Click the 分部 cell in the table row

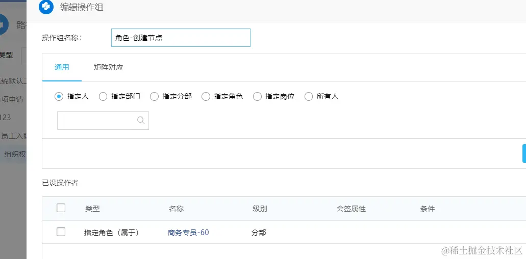pos(259,233)
